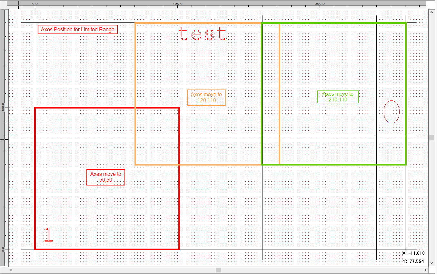Screen dimensions: 437x275
Task: Select the red 'test' outlined text
Action: [x=203, y=34]
